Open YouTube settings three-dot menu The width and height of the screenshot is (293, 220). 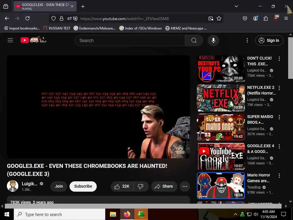[x=247, y=40]
